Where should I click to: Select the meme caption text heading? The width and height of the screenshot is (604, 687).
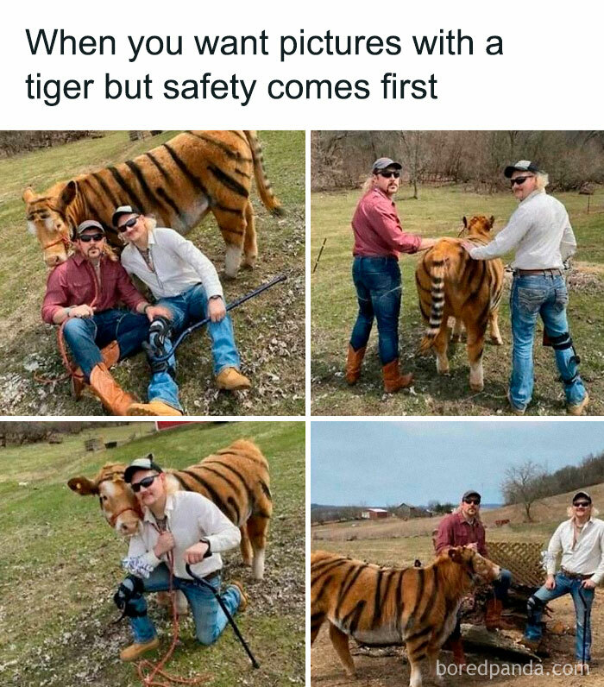tap(264, 65)
